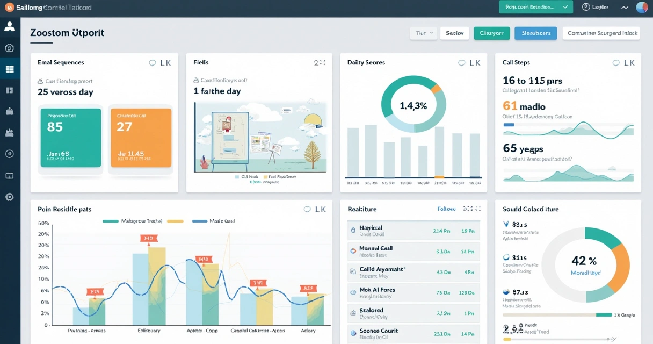Click the icon beside the Monnel Caall row
Viewport: 653px width, 344px height.
(x=353, y=250)
